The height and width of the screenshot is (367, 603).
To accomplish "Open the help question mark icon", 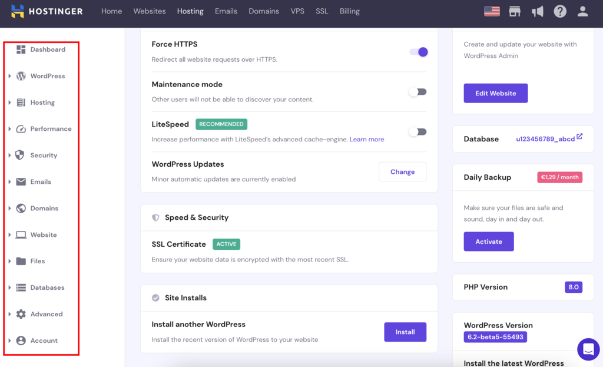I will (560, 11).
